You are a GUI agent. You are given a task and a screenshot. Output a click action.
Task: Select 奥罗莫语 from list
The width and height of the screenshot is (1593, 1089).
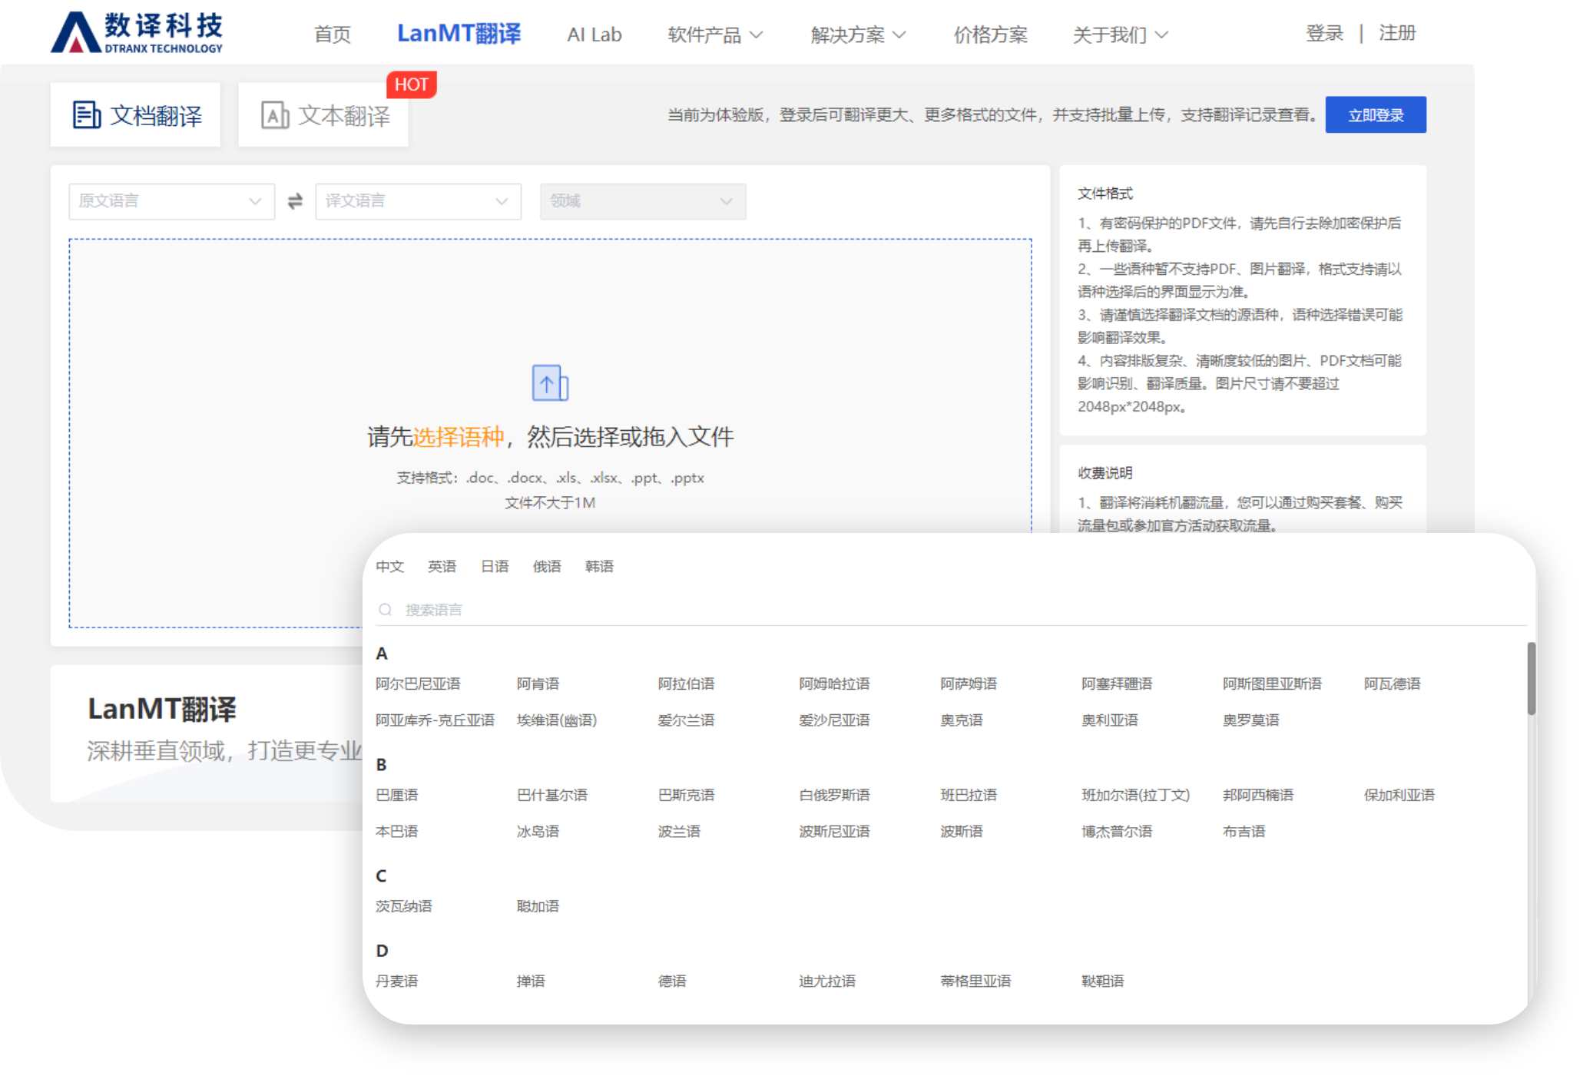tap(1251, 720)
